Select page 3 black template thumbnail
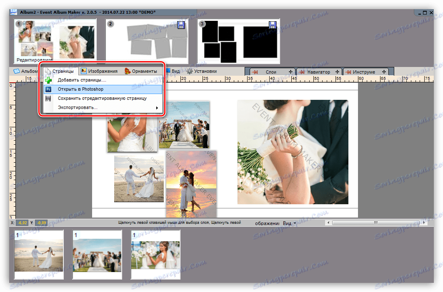This screenshot has width=443, height=292. (x=238, y=41)
